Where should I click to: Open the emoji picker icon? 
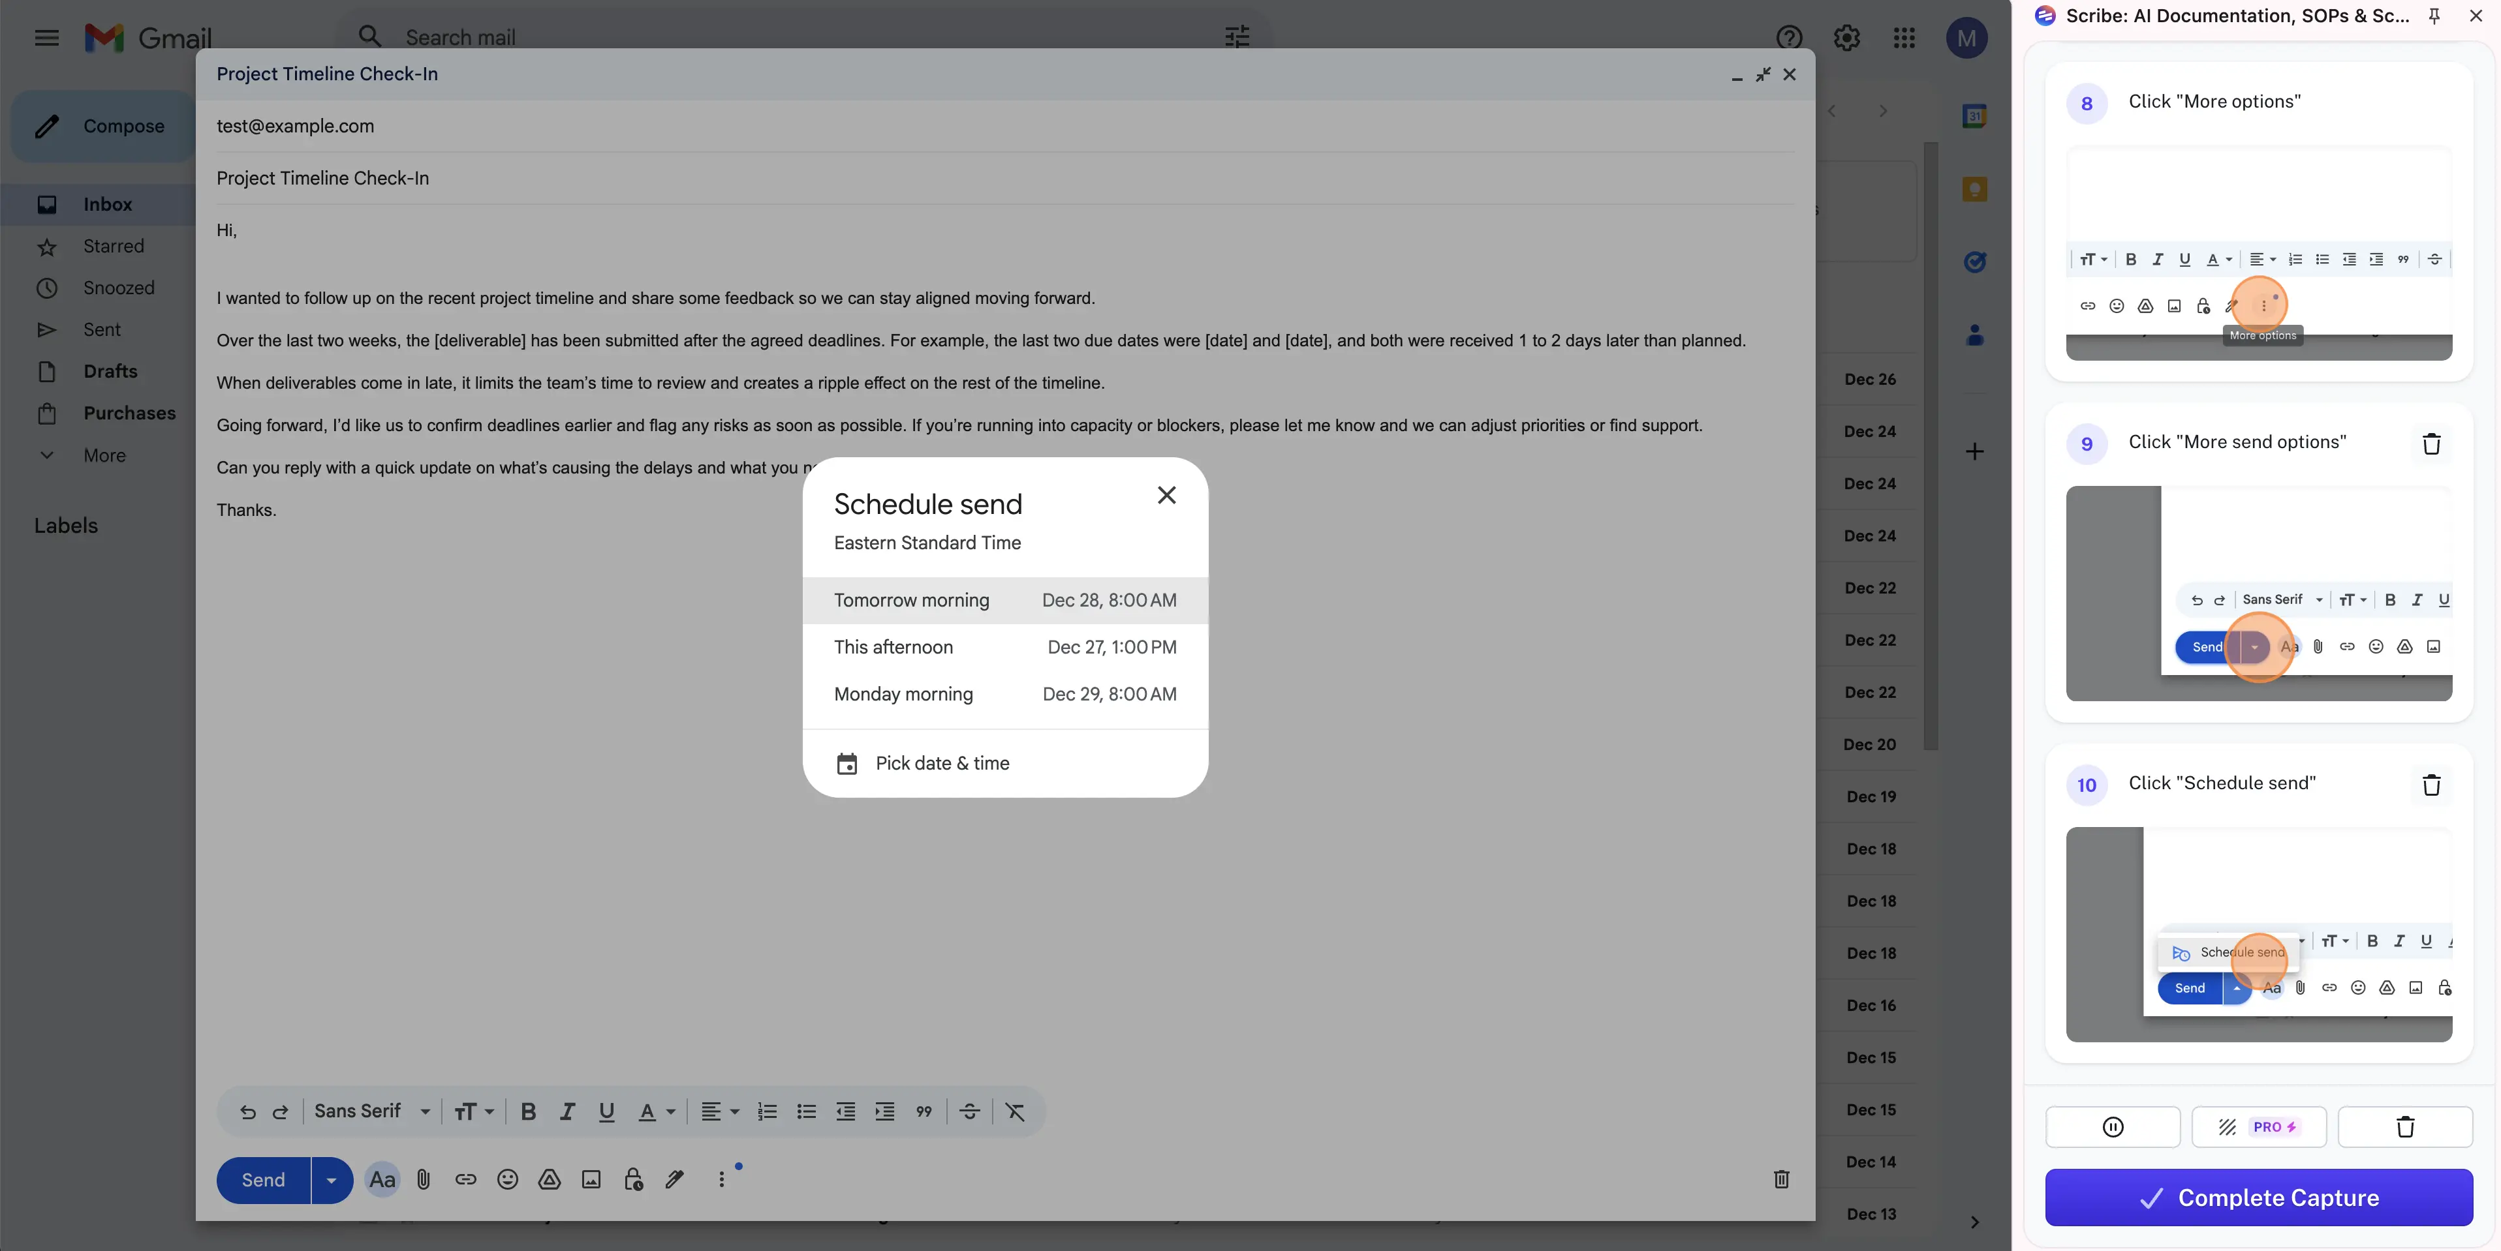click(508, 1179)
